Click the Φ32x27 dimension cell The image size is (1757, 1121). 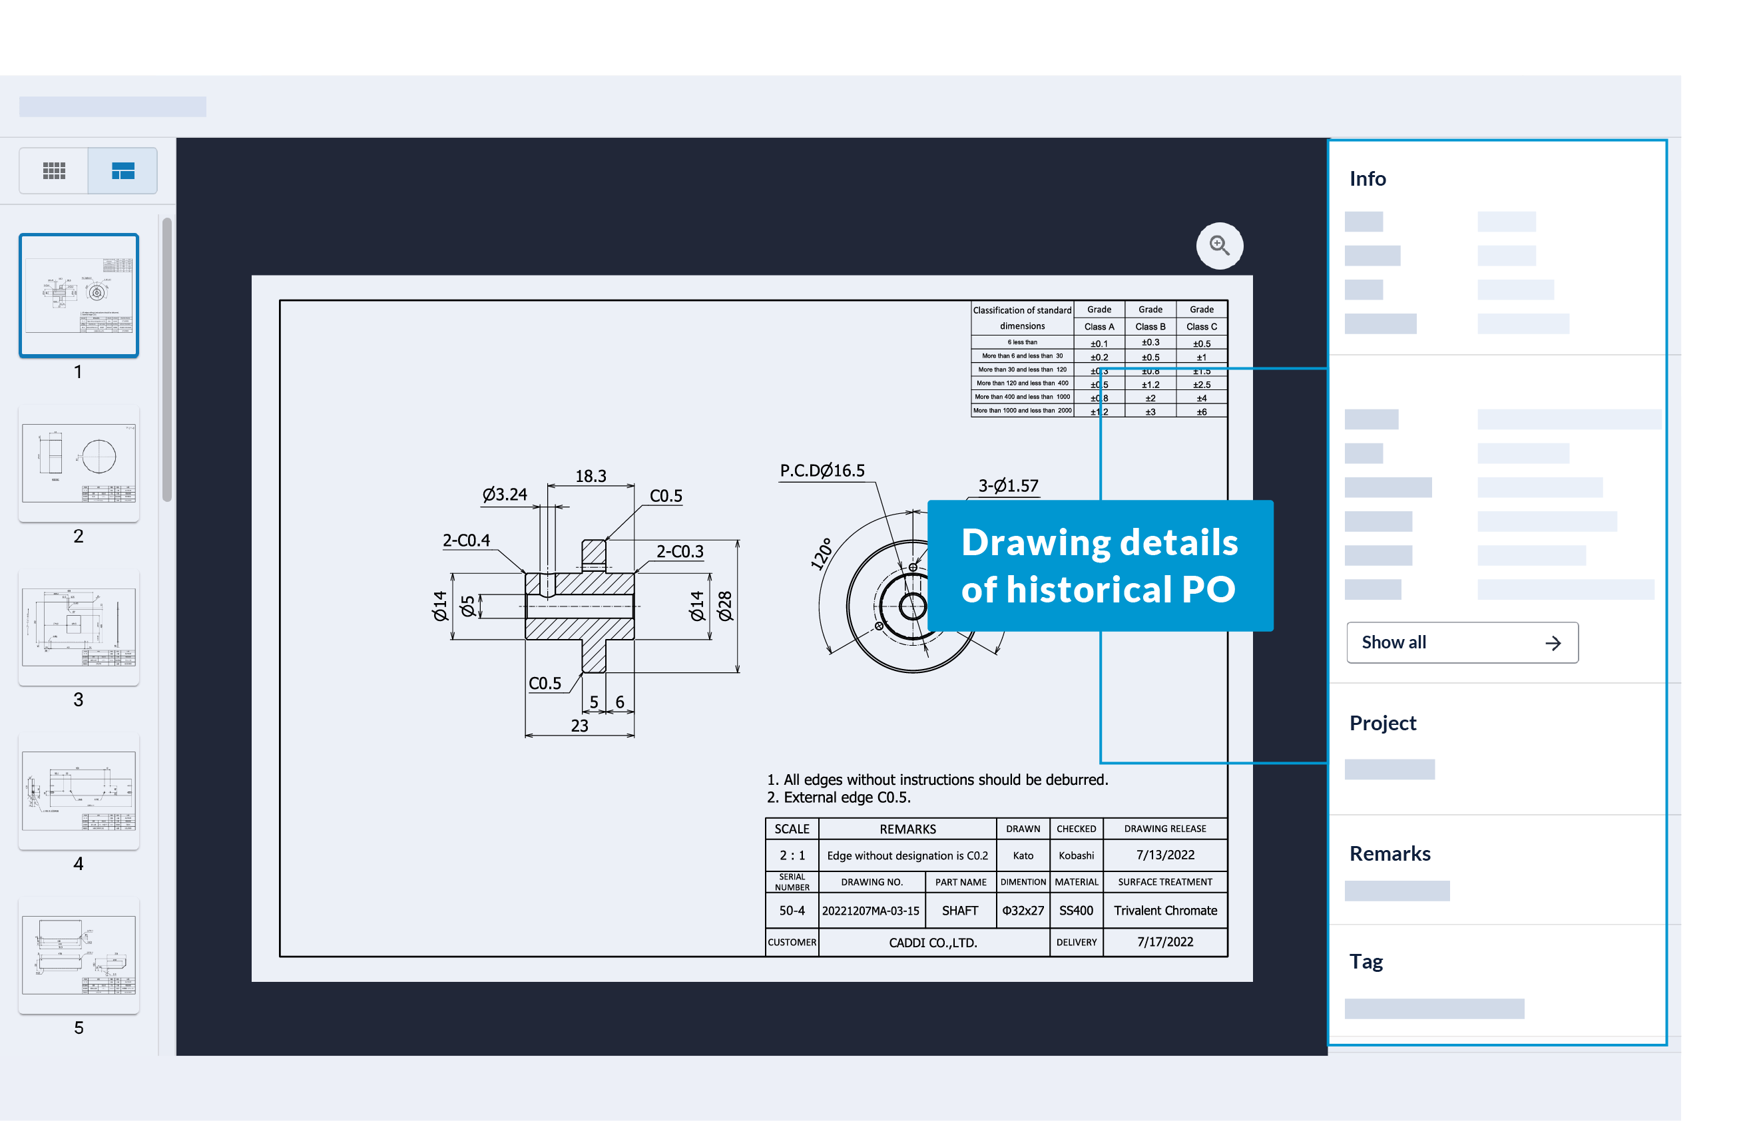(x=1023, y=911)
